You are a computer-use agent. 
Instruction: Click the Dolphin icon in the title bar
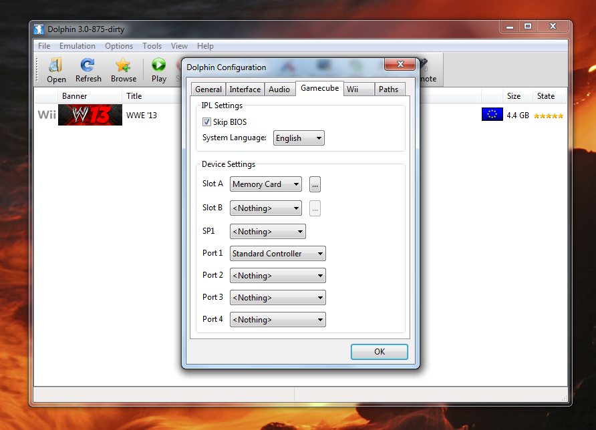pyautogui.click(x=39, y=29)
